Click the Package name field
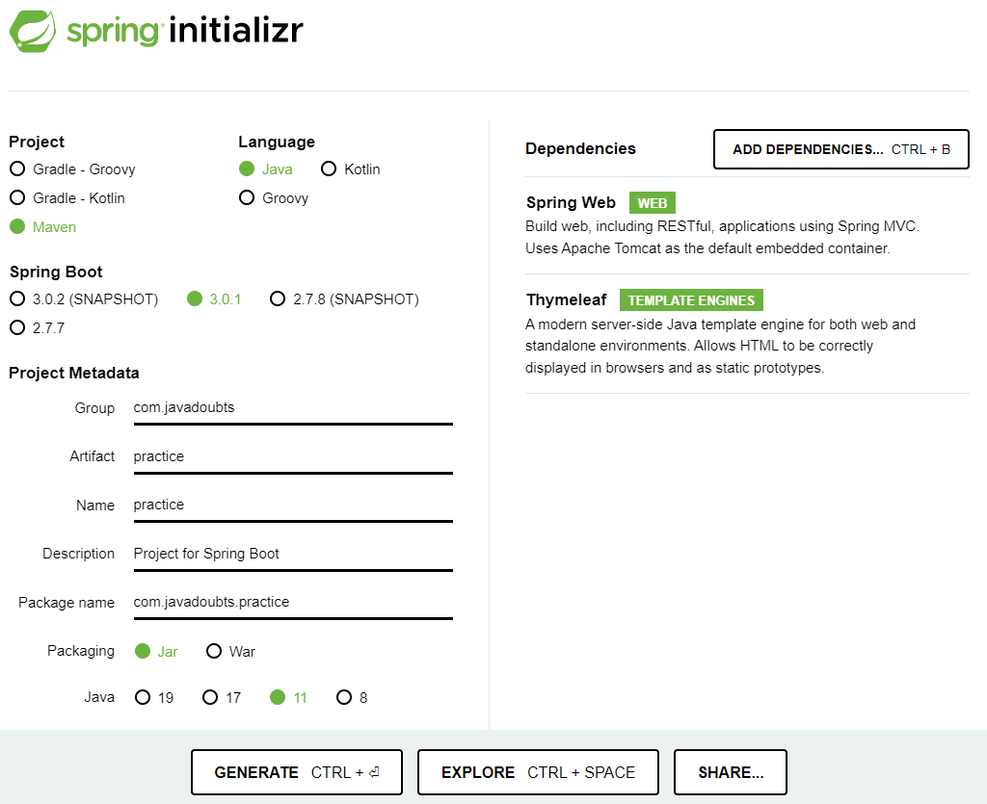987x804 pixels. [292, 602]
